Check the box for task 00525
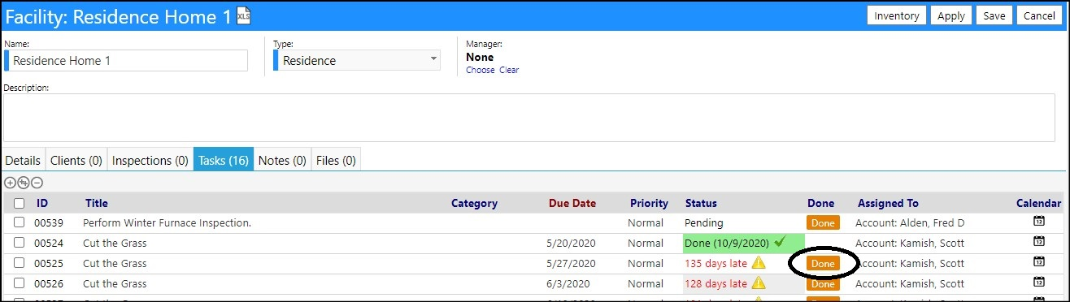Viewport: 1070px width, 302px height. (x=20, y=263)
